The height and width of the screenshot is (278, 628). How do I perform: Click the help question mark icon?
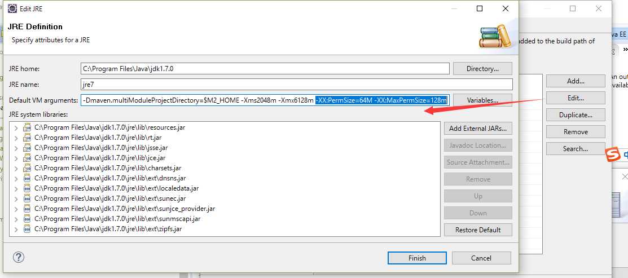pos(19,257)
